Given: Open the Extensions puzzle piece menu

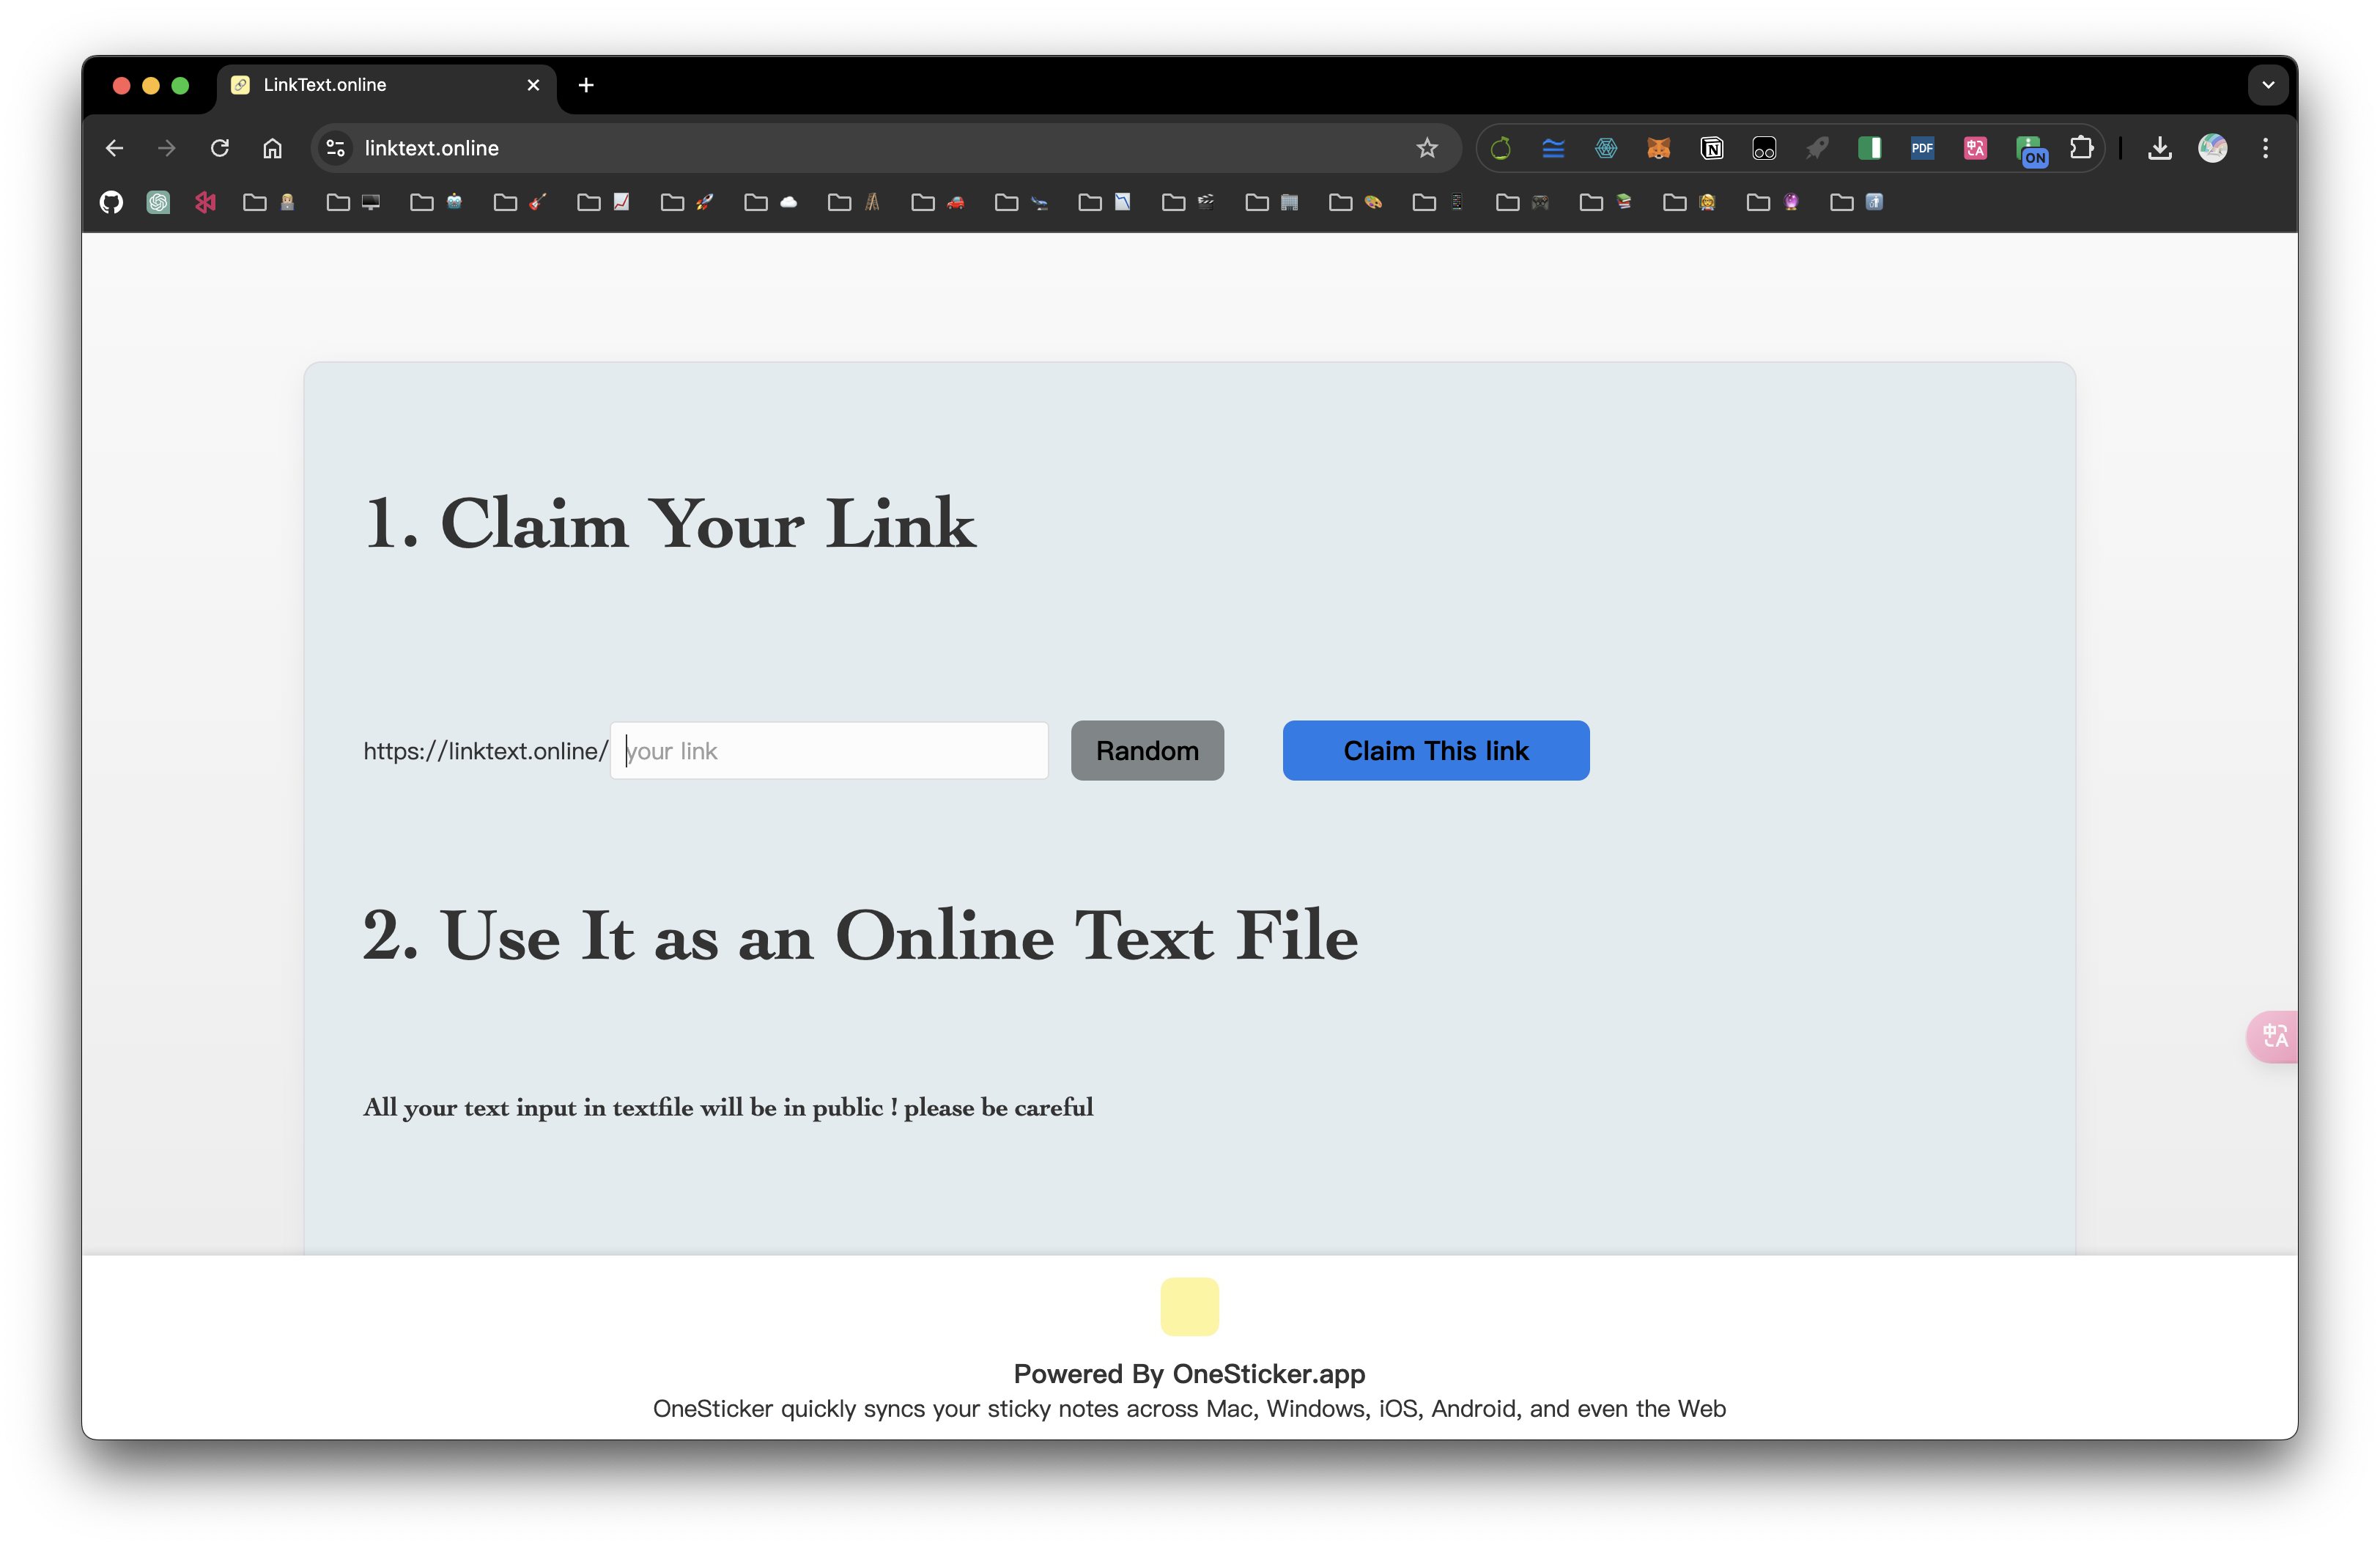Looking at the screenshot, I should click(2082, 148).
